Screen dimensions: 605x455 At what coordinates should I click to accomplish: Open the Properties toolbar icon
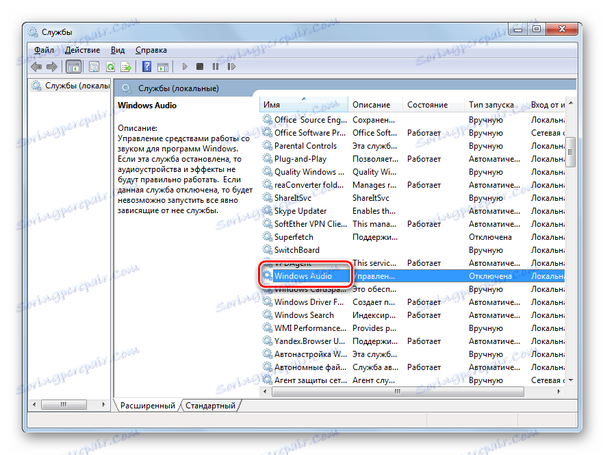[94, 67]
